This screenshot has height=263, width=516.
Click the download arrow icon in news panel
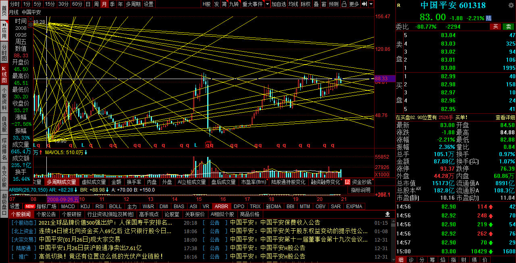pyautogui.click(x=387, y=214)
